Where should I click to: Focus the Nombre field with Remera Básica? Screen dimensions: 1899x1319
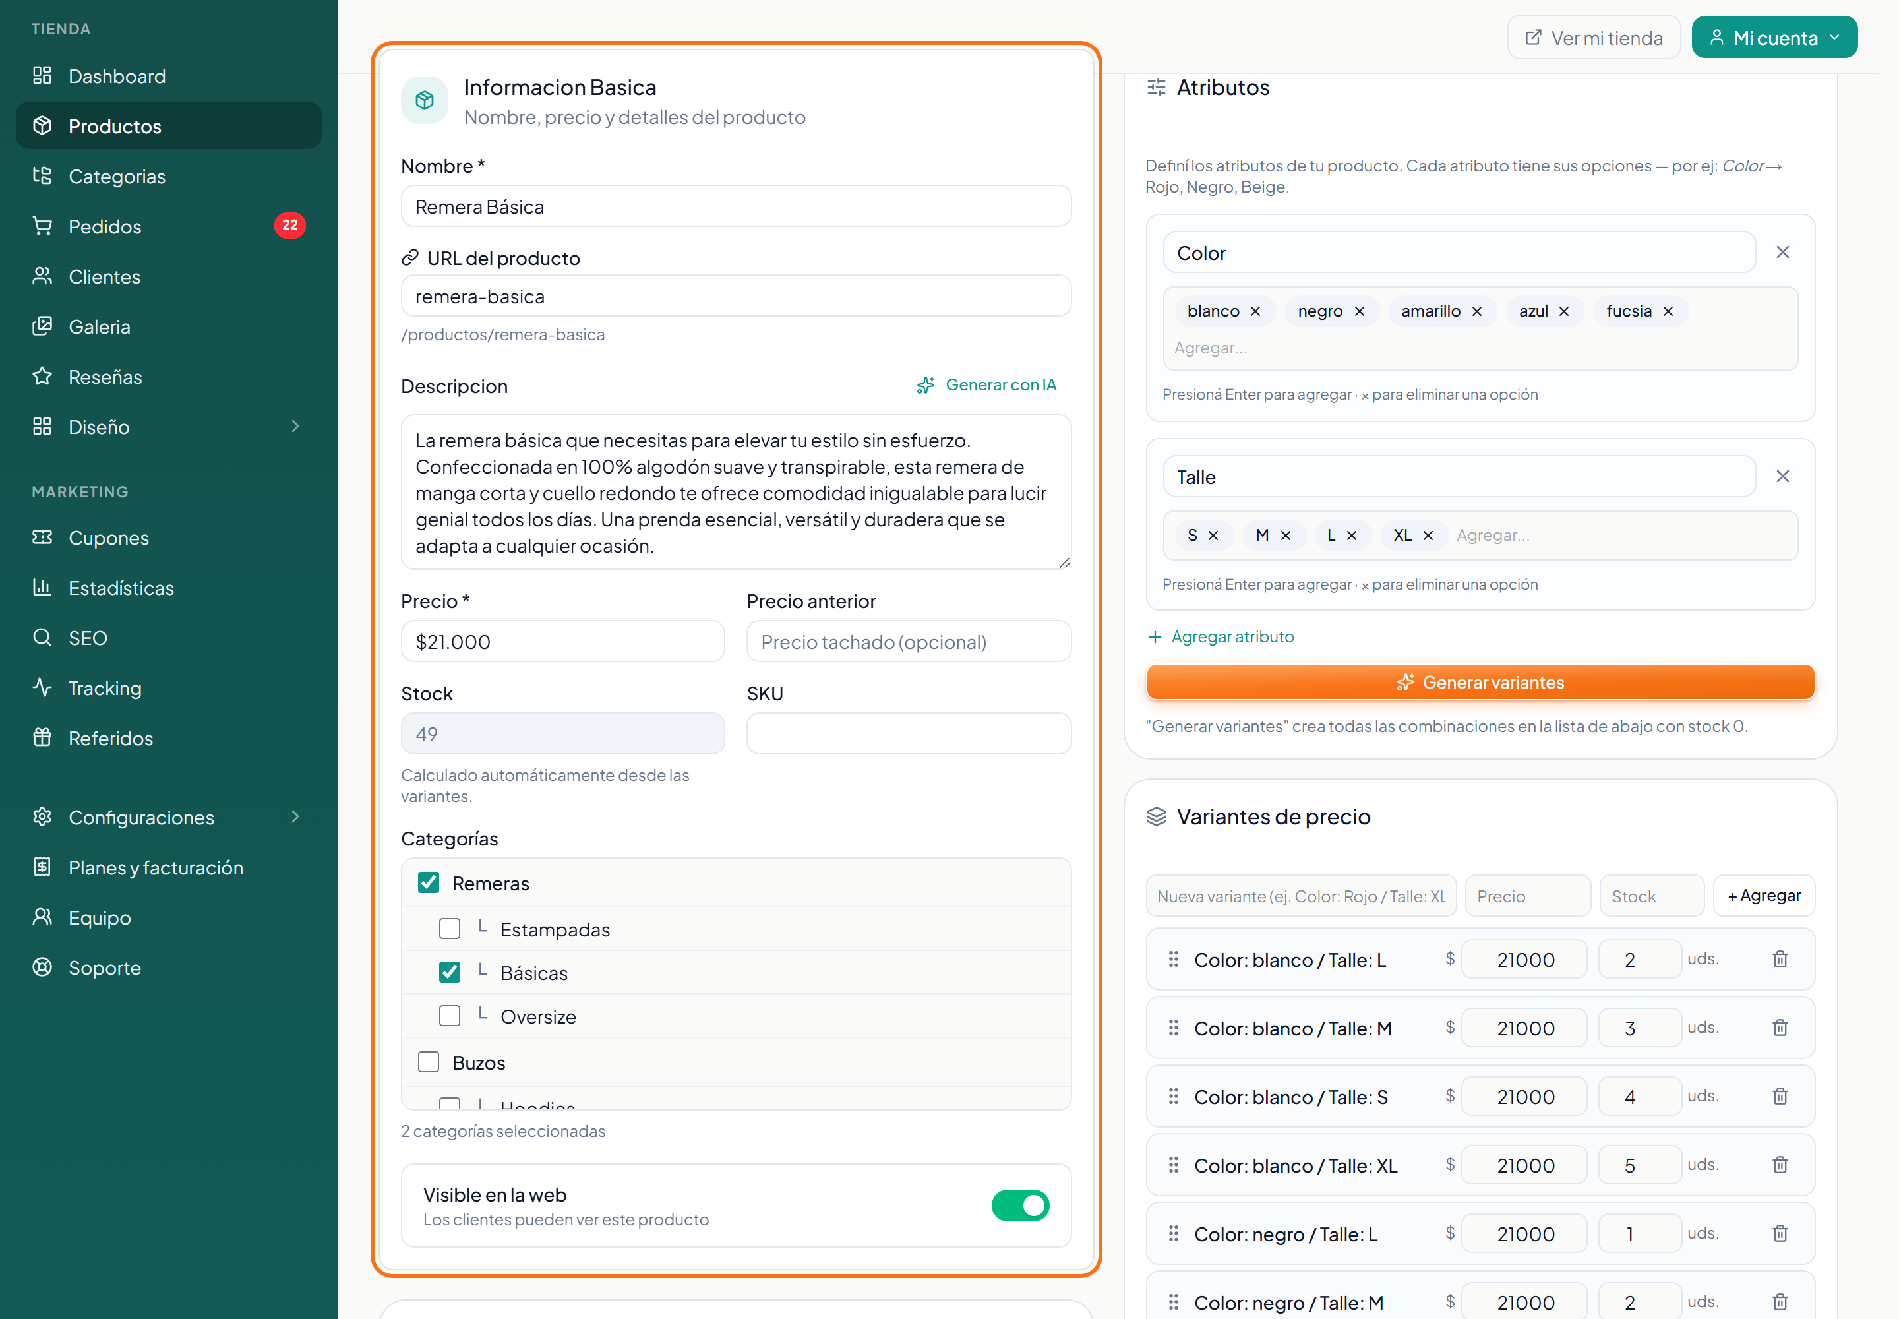coord(735,206)
